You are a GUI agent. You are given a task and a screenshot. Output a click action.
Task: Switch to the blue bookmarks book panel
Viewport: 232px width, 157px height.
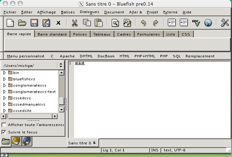27,141
